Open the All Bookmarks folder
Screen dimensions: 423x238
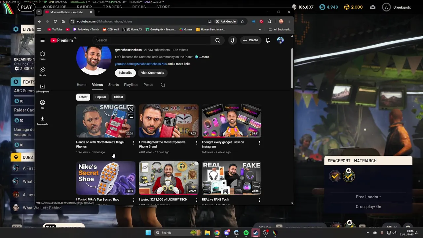280,29
